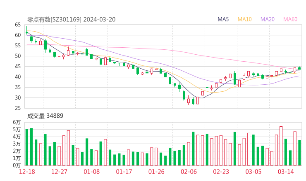
Task: Click the 60 price axis label
Action: [x=18, y=35]
